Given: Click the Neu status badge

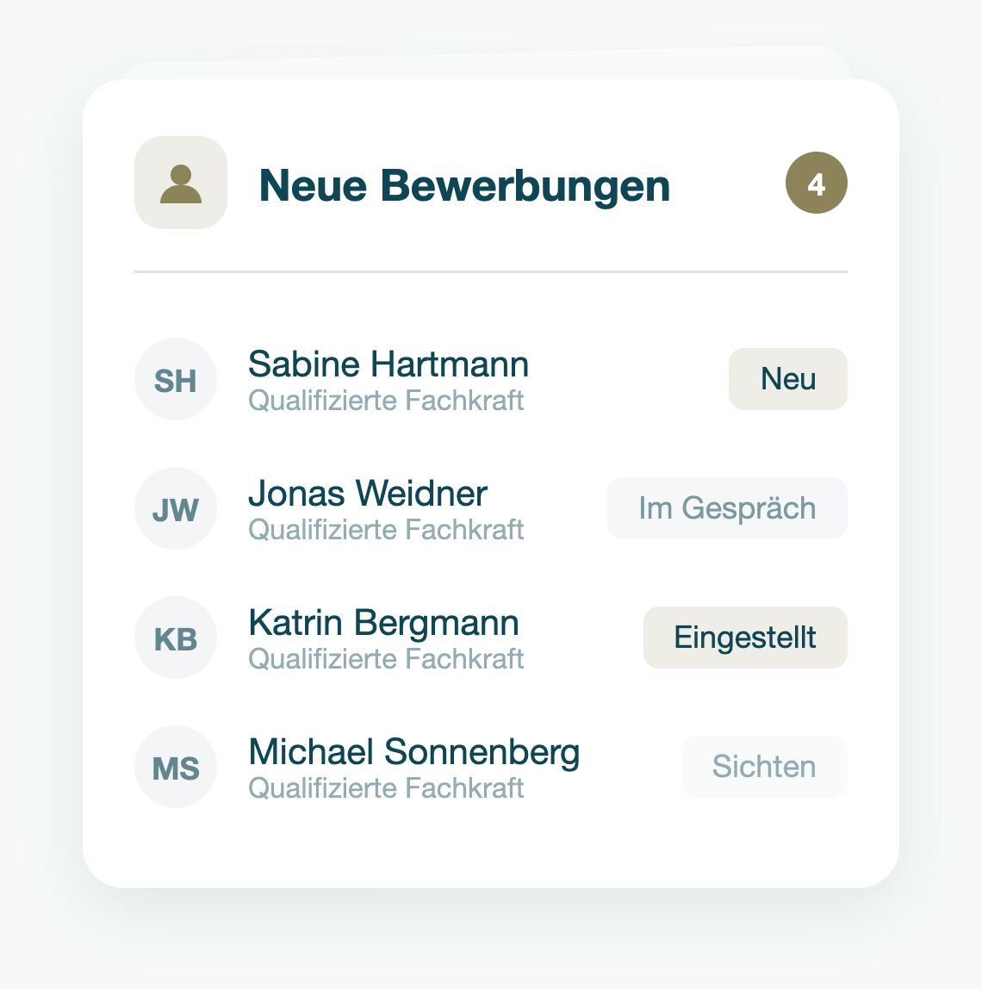Looking at the screenshot, I should click(787, 379).
